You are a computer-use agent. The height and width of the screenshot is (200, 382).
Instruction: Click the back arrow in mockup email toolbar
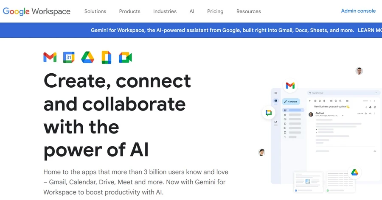[x=310, y=101]
